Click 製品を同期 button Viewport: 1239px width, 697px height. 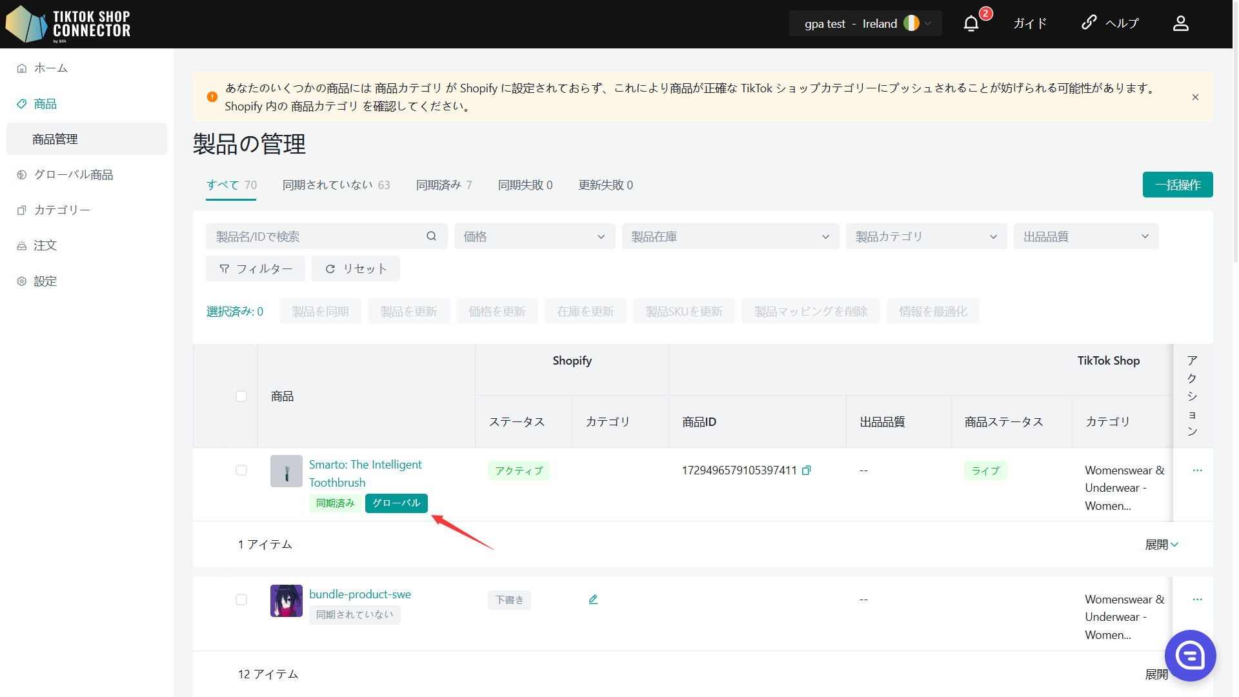pyautogui.click(x=320, y=311)
